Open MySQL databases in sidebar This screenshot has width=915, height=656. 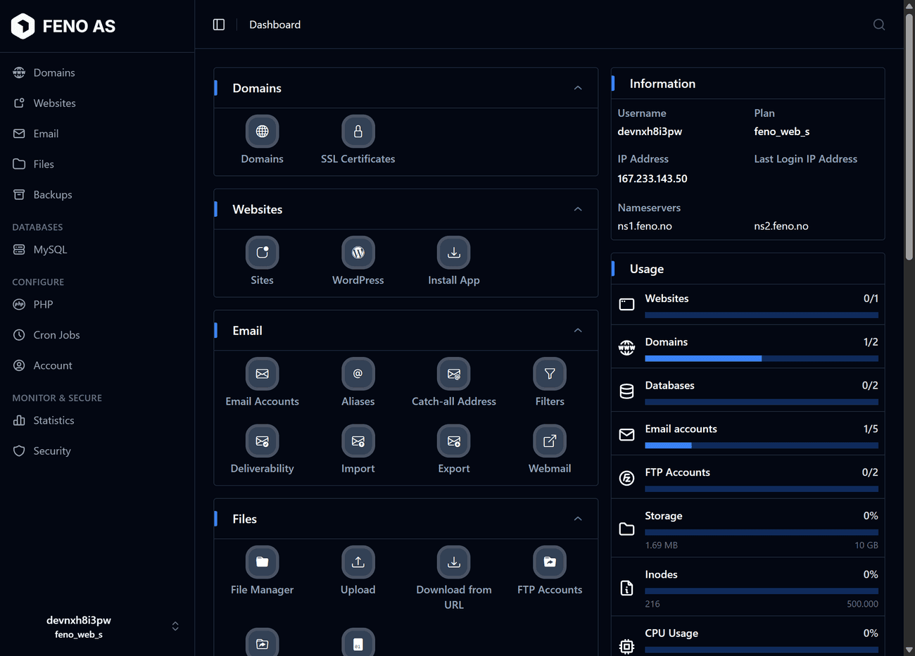pyautogui.click(x=97, y=250)
